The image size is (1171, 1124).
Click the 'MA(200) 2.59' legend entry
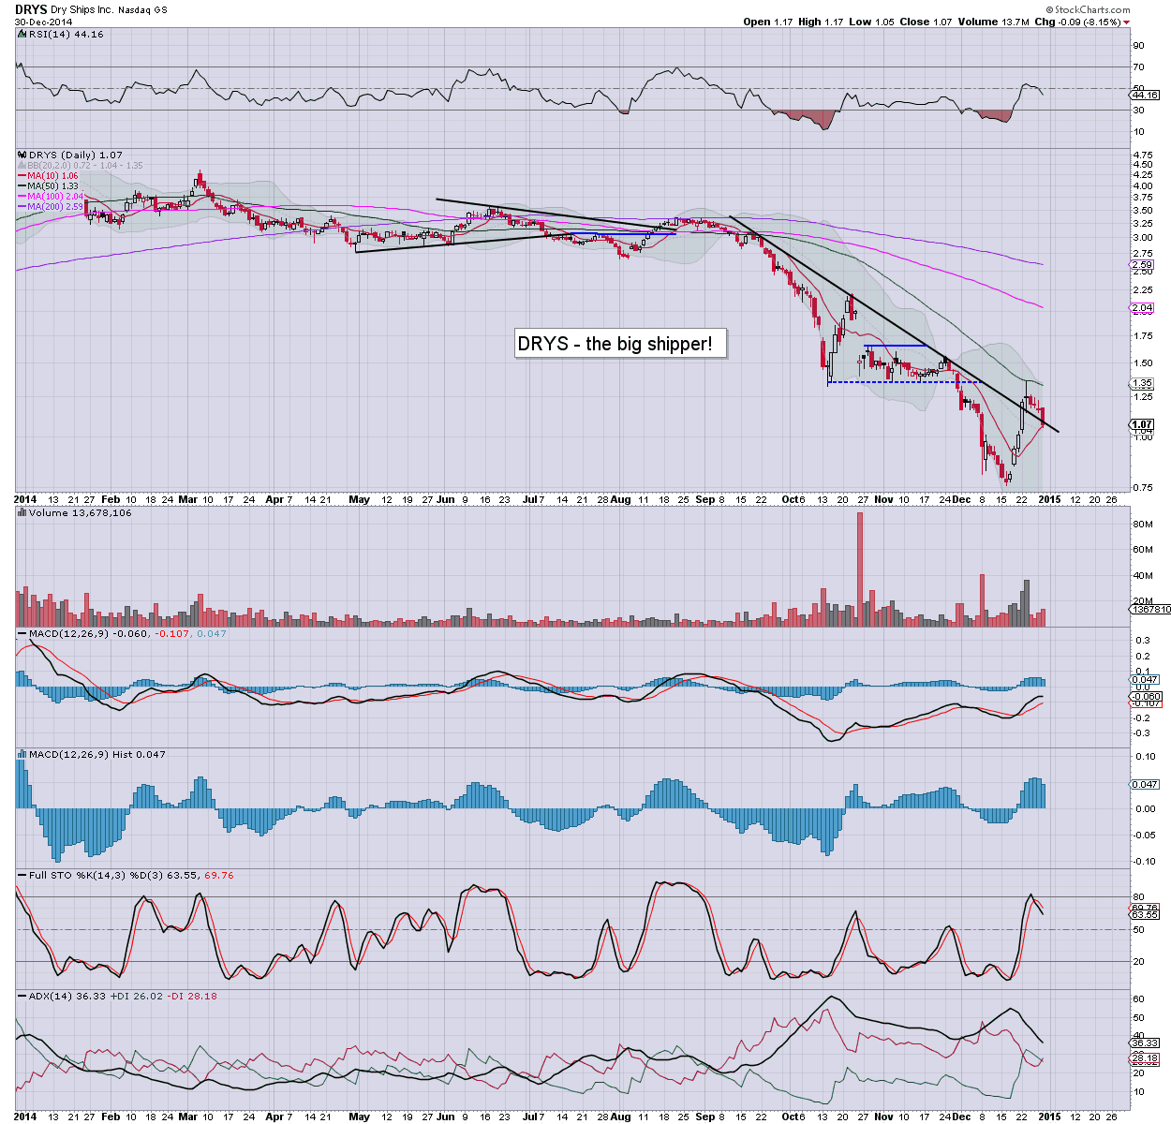point(55,206)
